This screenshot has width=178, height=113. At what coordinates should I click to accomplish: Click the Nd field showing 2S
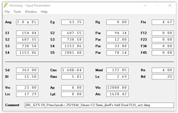coord(163,77)
